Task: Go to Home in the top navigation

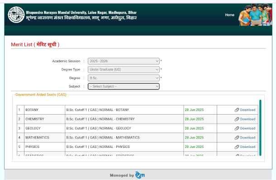Action: point(229,15)
